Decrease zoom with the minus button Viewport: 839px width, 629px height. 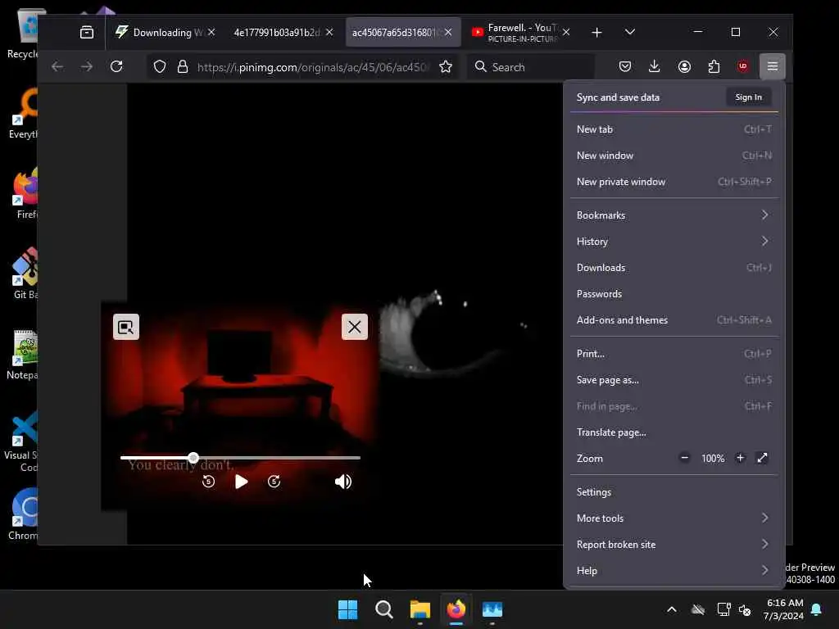pos(684,458)
